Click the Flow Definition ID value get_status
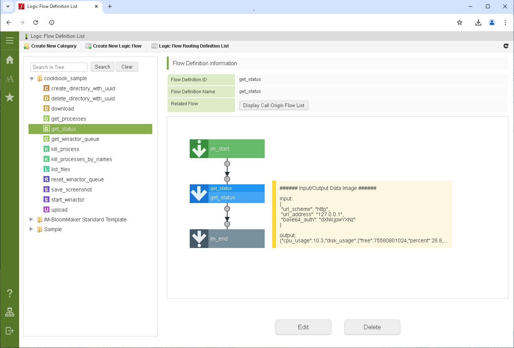Screen dimensions: 514x348 click(250, 79)
